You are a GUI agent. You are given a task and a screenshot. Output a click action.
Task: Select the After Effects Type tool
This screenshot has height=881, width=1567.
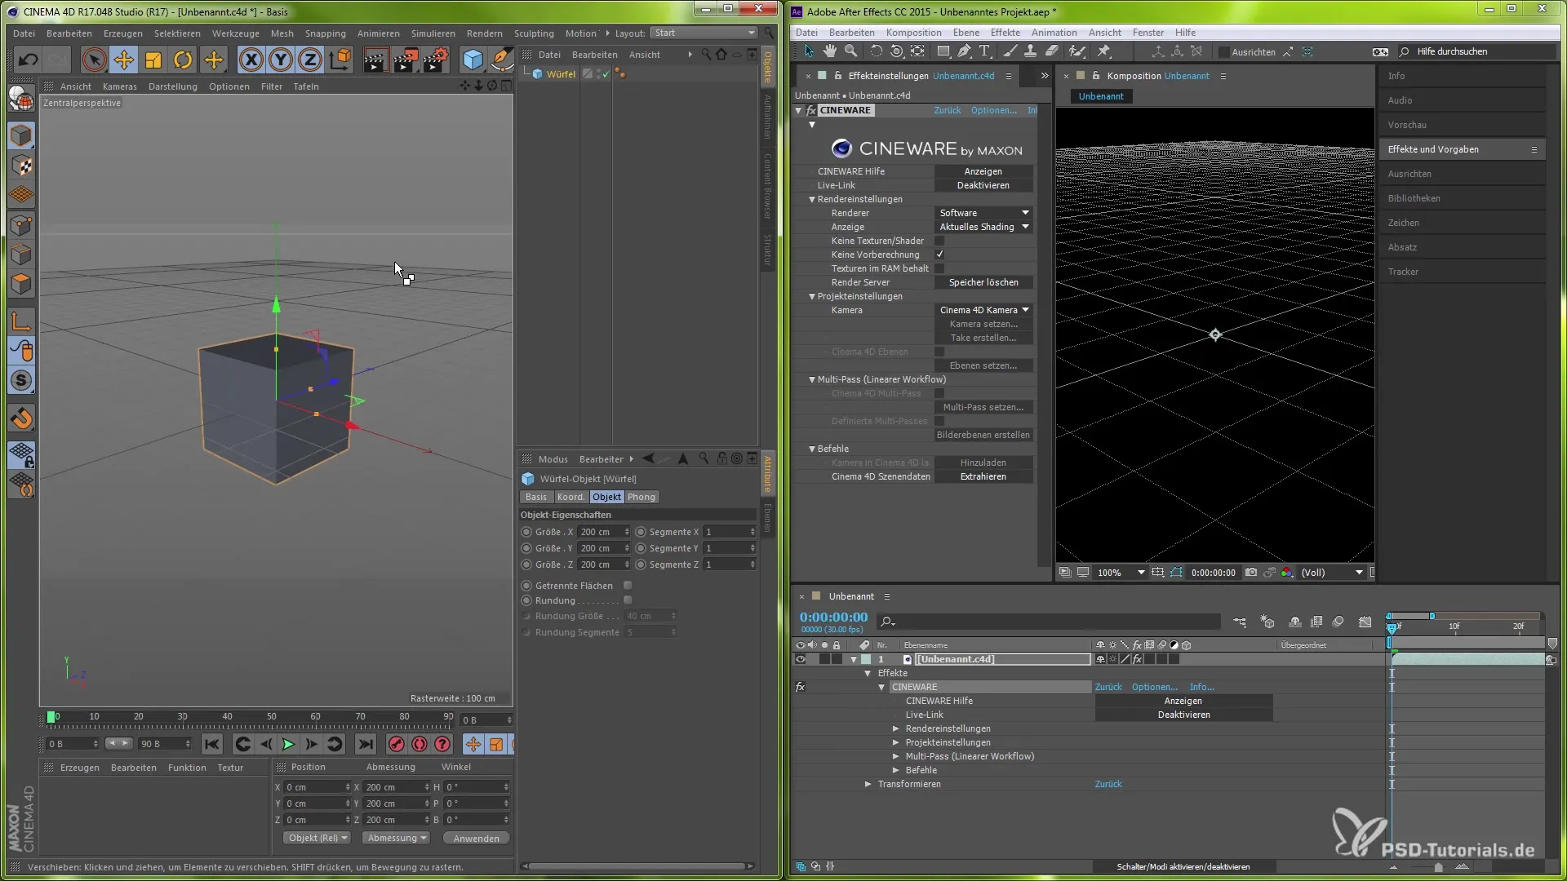coord(985,51)
